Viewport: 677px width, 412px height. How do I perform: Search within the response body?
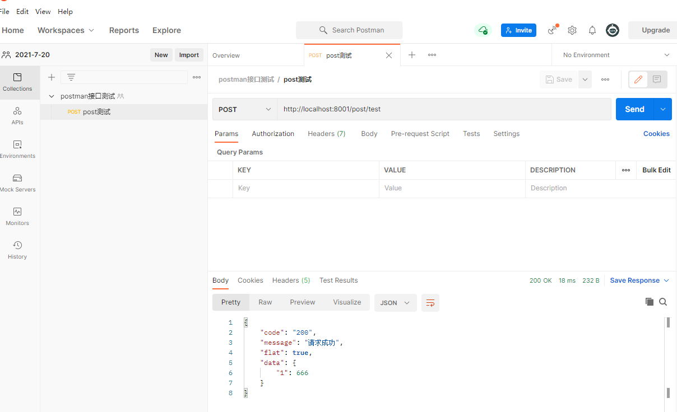(x=663, y=302)
